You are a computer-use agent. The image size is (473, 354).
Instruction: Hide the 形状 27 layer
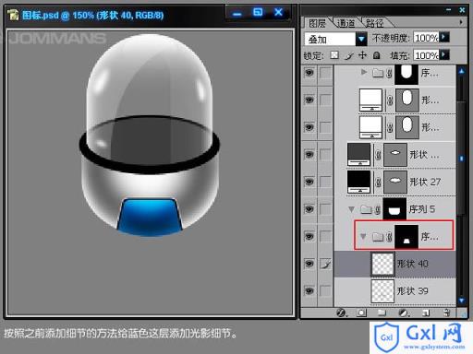click(309, 182)
